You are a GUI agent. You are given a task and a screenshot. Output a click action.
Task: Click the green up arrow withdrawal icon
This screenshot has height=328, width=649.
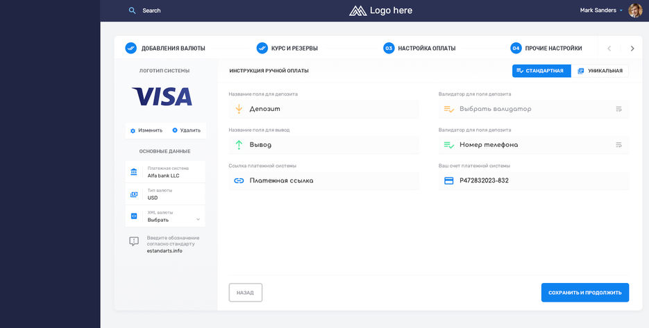239,145
